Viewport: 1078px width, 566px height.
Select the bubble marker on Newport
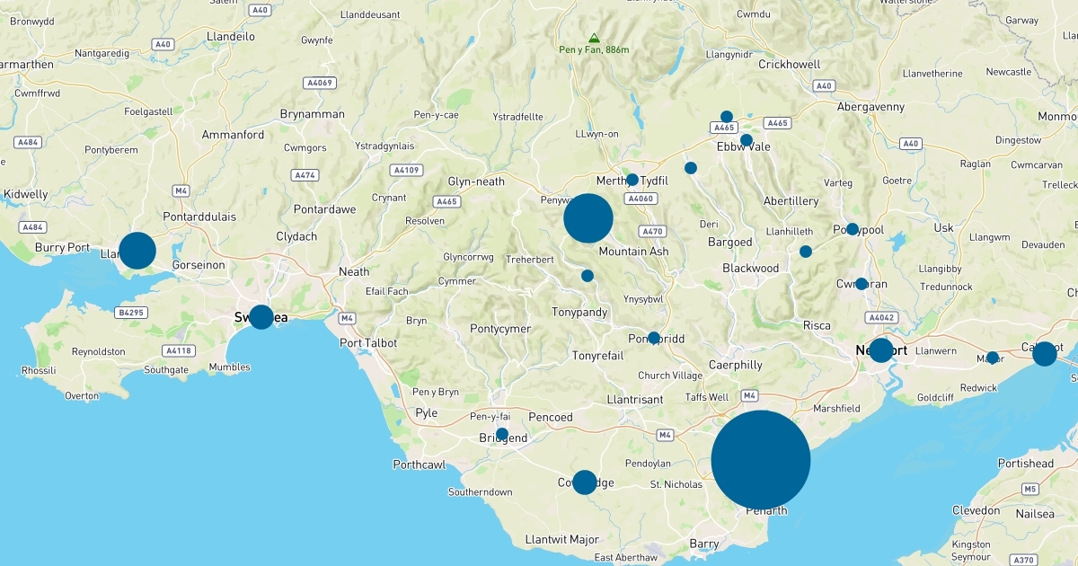tap(881, 350)
